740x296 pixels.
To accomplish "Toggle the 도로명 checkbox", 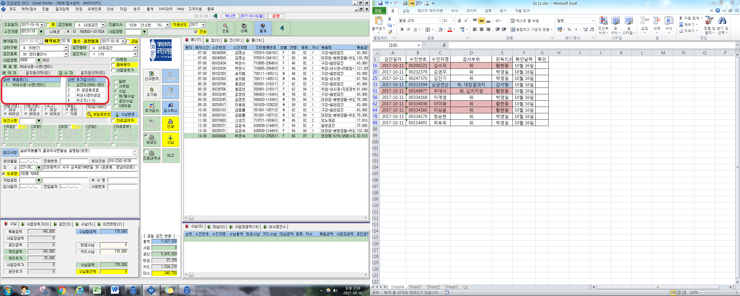I will tap(4, 174).
